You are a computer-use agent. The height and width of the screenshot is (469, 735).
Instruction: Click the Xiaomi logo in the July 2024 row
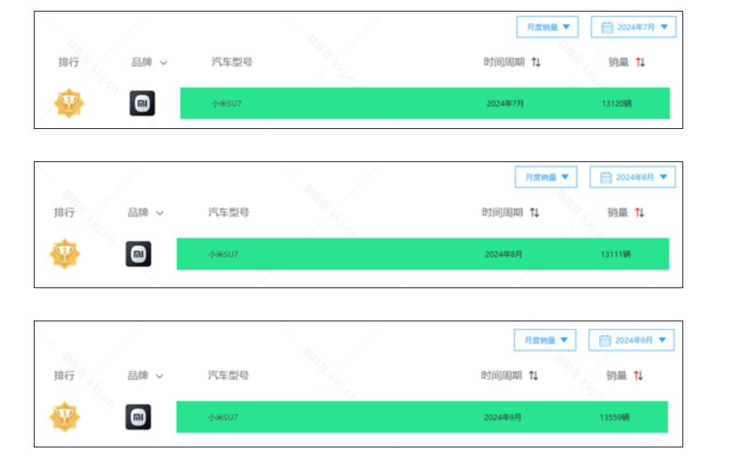tap(142, 103)
